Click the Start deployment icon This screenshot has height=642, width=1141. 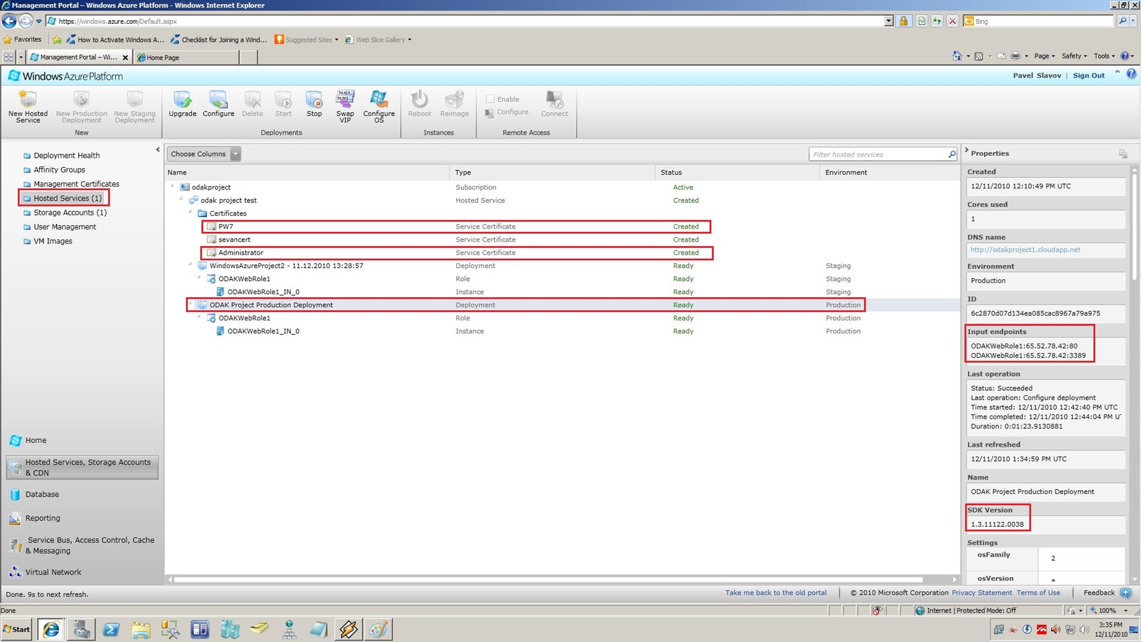coord(283,99)
